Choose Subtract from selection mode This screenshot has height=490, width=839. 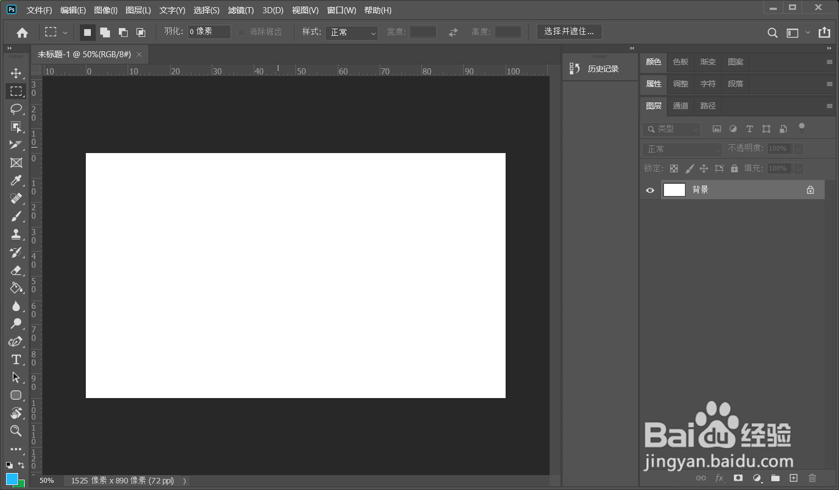pyautogui.click(x=123, y=32)
